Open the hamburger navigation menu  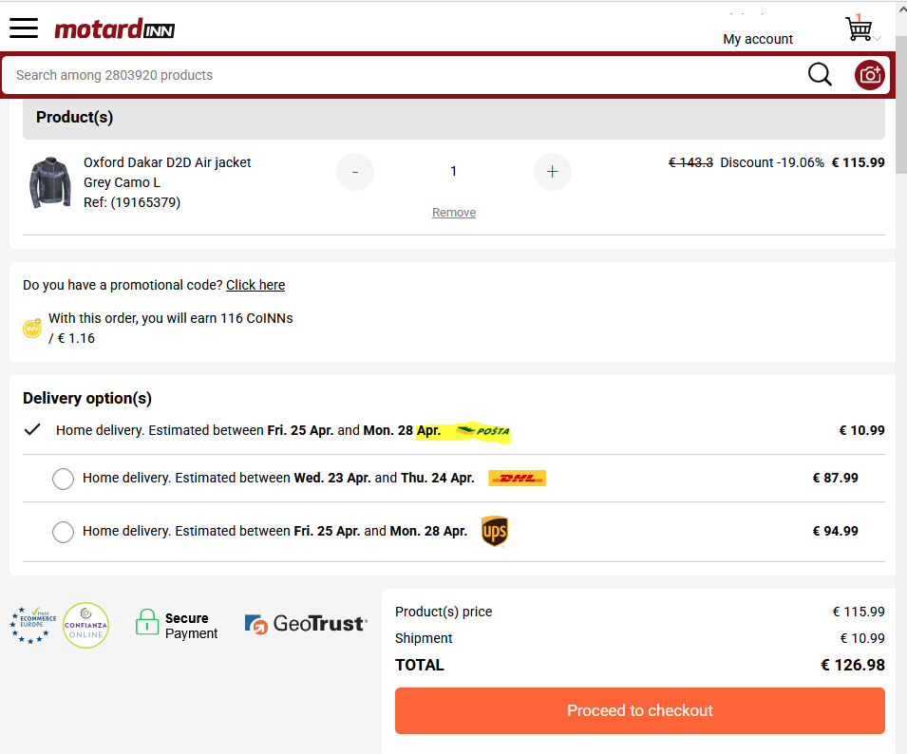tap(24, 28)
